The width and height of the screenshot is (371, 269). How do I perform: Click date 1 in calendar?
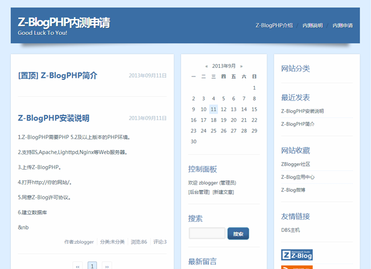click(x=255, y=88)
